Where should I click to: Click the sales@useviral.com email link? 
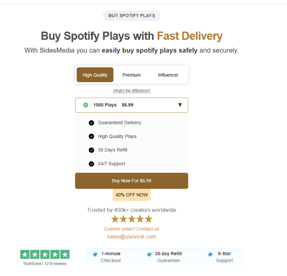click(x=132, y=237)
